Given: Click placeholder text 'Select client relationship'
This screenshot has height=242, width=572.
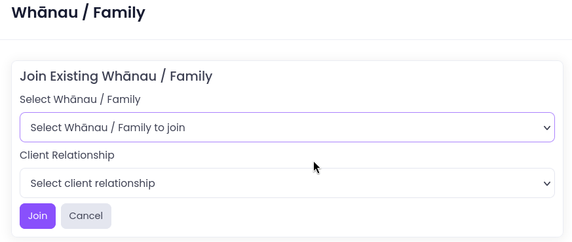Looking at the screenshot, I should 92,183.
